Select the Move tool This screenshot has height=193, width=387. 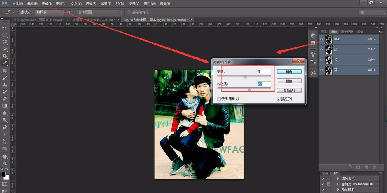tap(5, 28)
